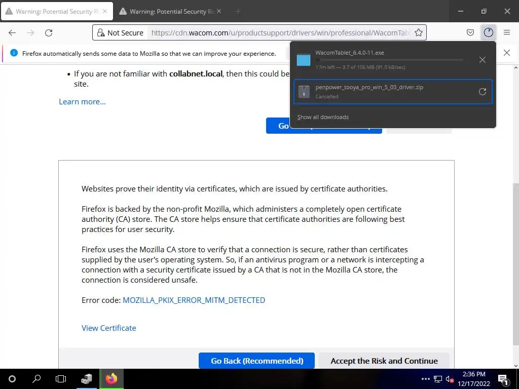Open Task View on the taskbar
The image size is (519, 389).
coord(61,379)
